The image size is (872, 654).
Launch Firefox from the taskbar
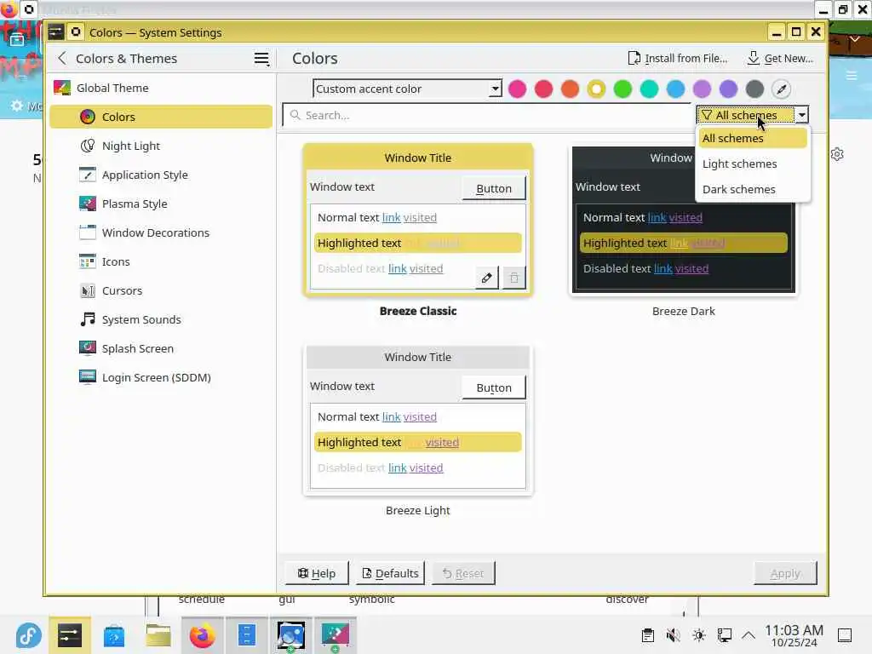[x=203, y=635]
